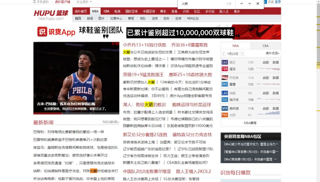Go to next find result with down arrow
The width and height of the screenshot is (320, 182).
click(249, 4)
